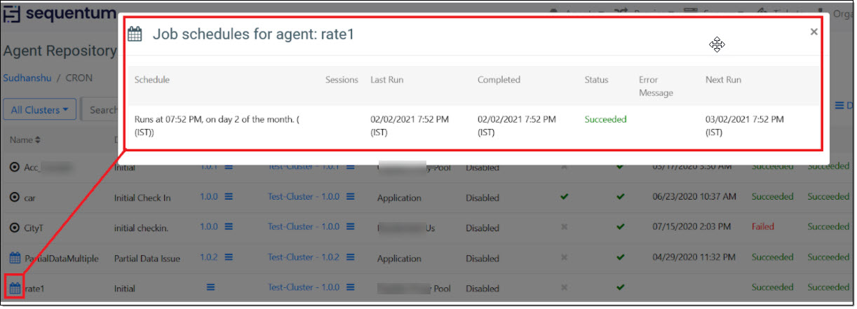Open the All Clusters dropdown
Screen dimensions: 857x309
[x=40, y=110]
